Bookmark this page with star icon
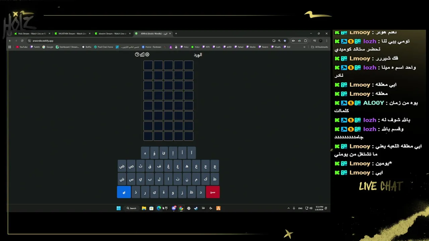 point(285,41)
